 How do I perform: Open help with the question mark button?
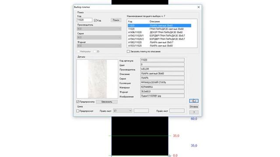coord(194,112)
